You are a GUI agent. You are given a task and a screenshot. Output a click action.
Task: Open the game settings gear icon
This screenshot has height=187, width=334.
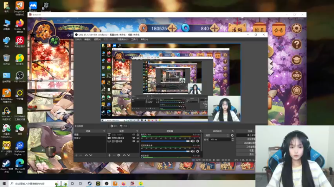[296, 28]
